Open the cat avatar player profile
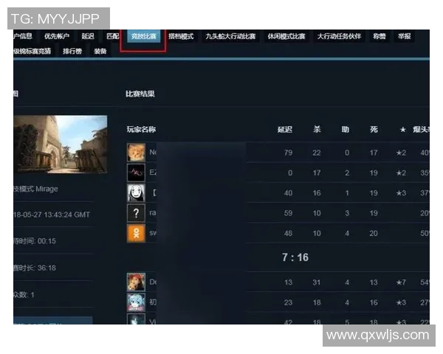The width and height of the screenshot is (443, 354). click(x=136, y=152)
